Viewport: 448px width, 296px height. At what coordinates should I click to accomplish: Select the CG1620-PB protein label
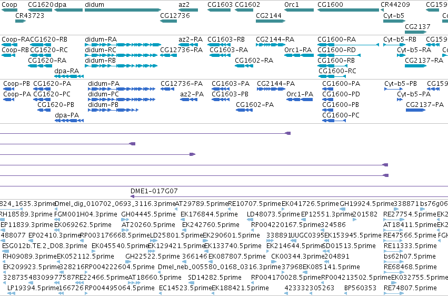pyautogui.click(x=56, y=105)
